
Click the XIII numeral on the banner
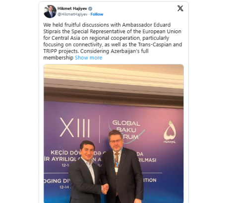tap(75, 128)
